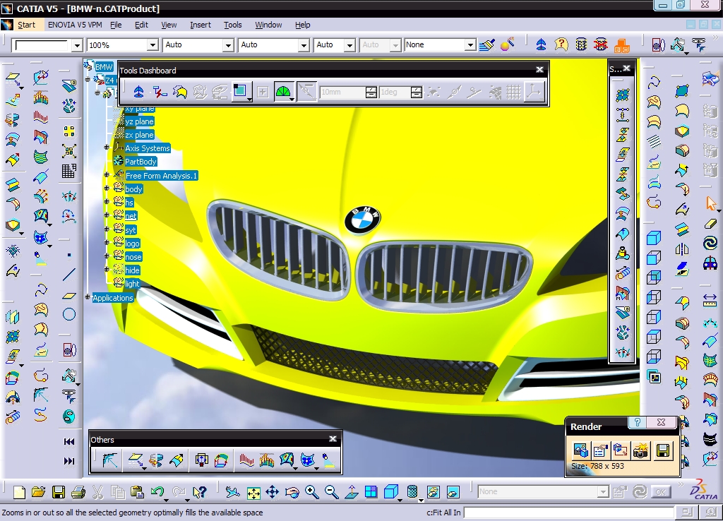Toggle the tangent line icon in Tools Dashboard
Image resolution: width=723 pixels, height=521 pixels.
coord(474,92)
